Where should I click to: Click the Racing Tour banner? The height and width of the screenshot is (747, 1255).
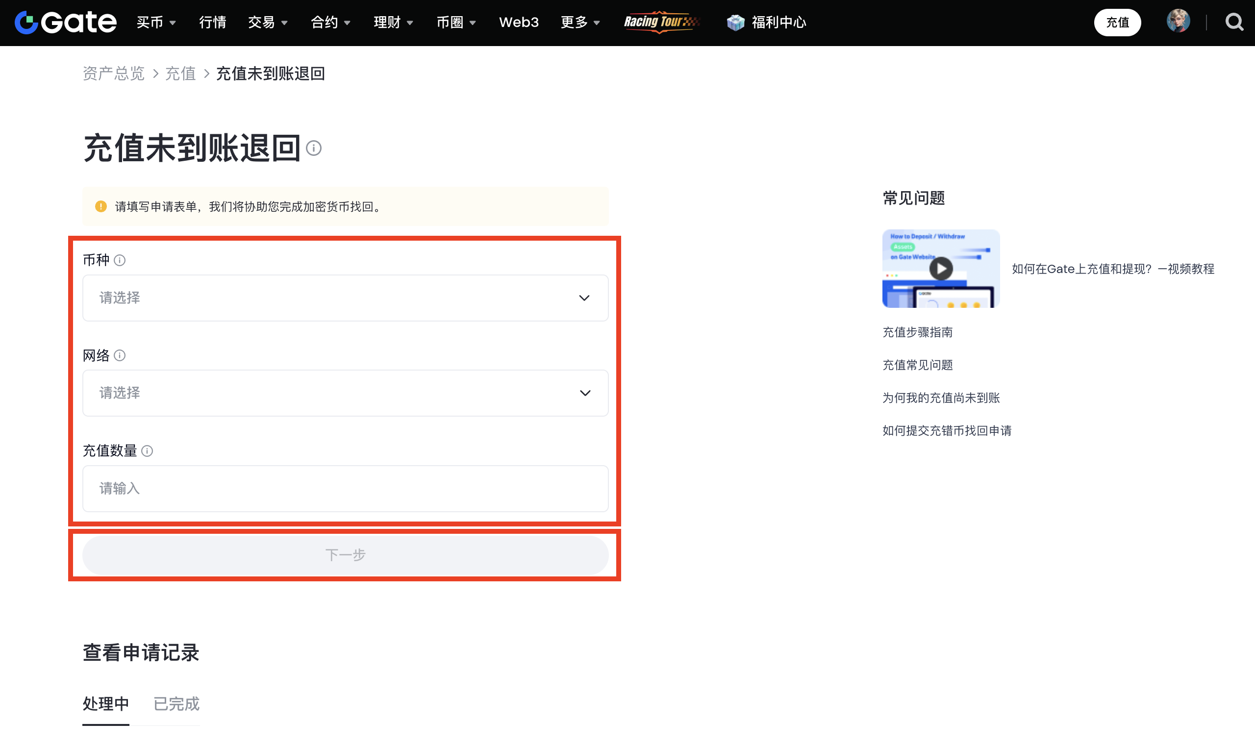660,22
